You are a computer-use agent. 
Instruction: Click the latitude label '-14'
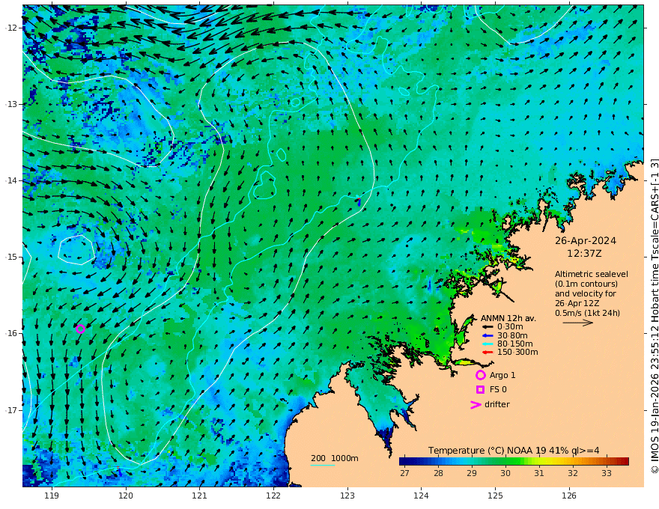[x=10, y=180]
